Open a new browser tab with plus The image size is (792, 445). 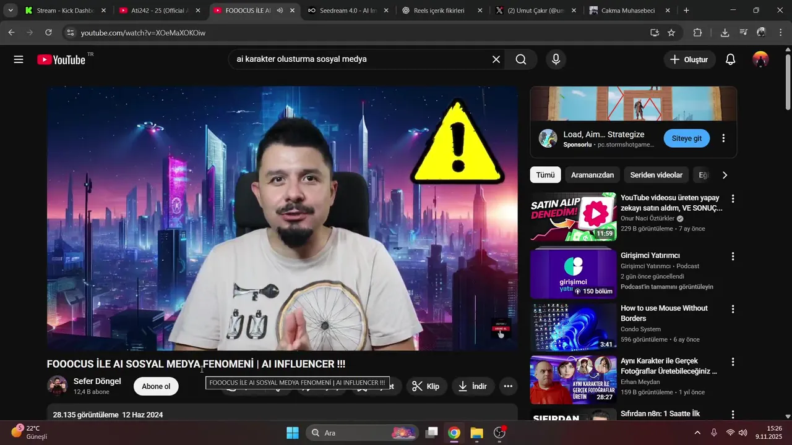686,11
